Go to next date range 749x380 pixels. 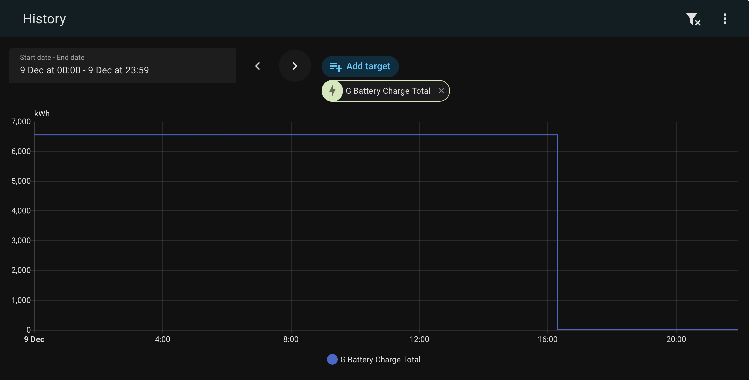pyautogui.click(x=295, y=66)
